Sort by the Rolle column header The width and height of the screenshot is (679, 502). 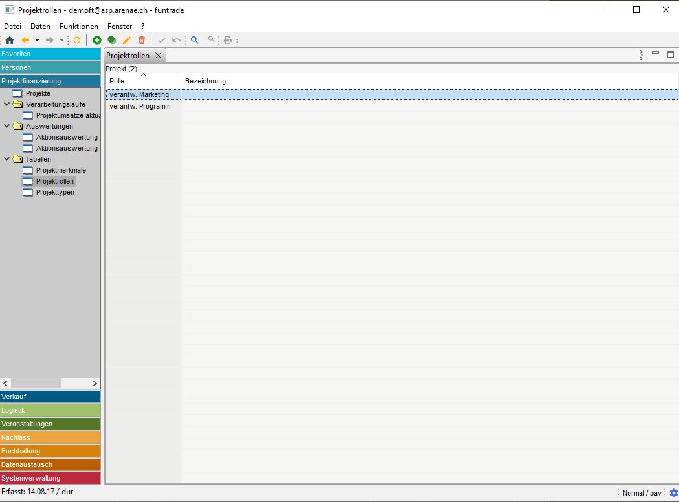tap(142, 81)
